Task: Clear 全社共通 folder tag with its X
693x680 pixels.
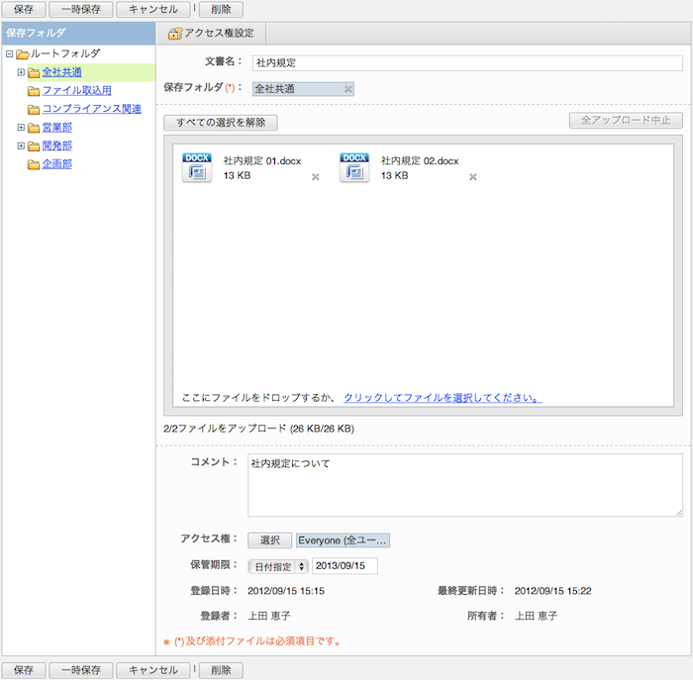Action: point(347,89)
